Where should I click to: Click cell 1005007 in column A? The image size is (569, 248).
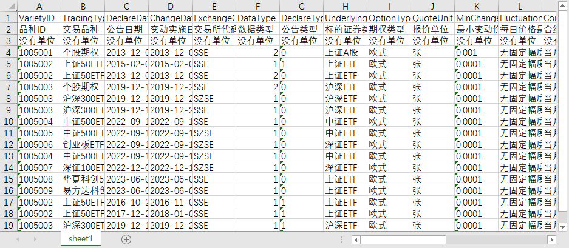click(39, 167)
